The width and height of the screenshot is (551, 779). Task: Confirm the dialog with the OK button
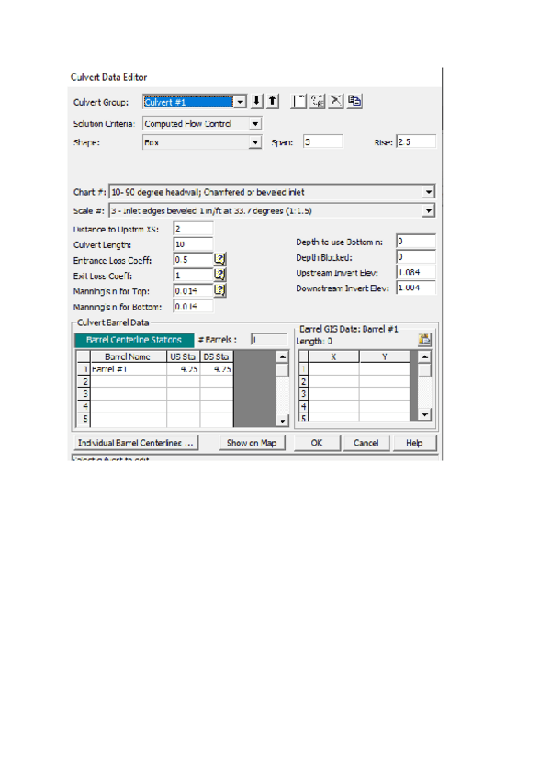pos(317,443)
